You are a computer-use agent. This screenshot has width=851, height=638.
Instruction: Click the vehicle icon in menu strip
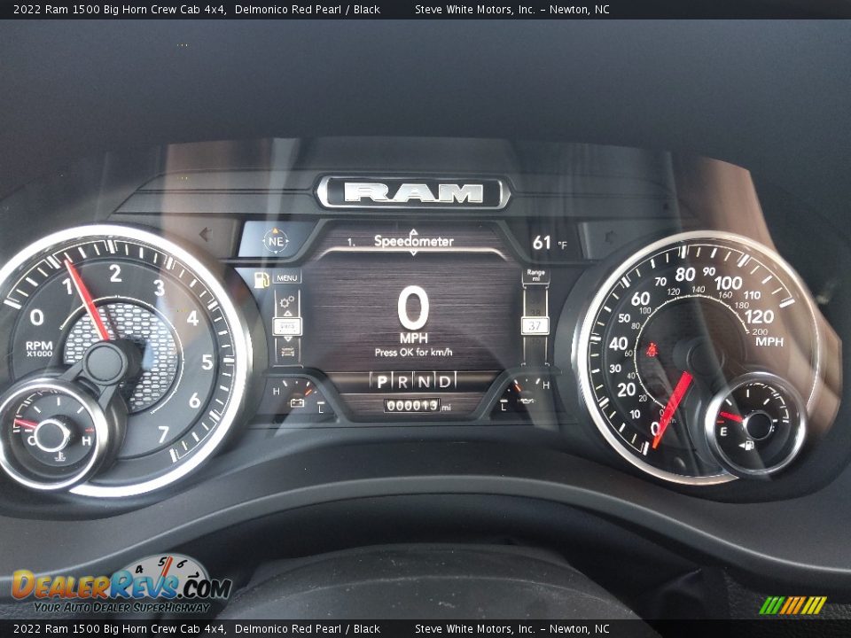click(x=287, y=352)
